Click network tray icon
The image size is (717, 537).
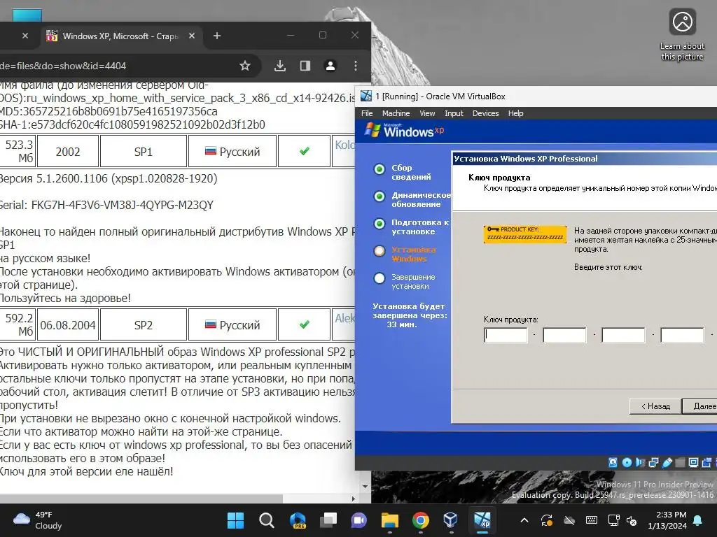[x=613, y=520]
